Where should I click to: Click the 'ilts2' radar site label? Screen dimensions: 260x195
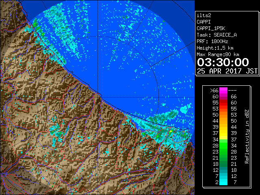tap(204, 15)
